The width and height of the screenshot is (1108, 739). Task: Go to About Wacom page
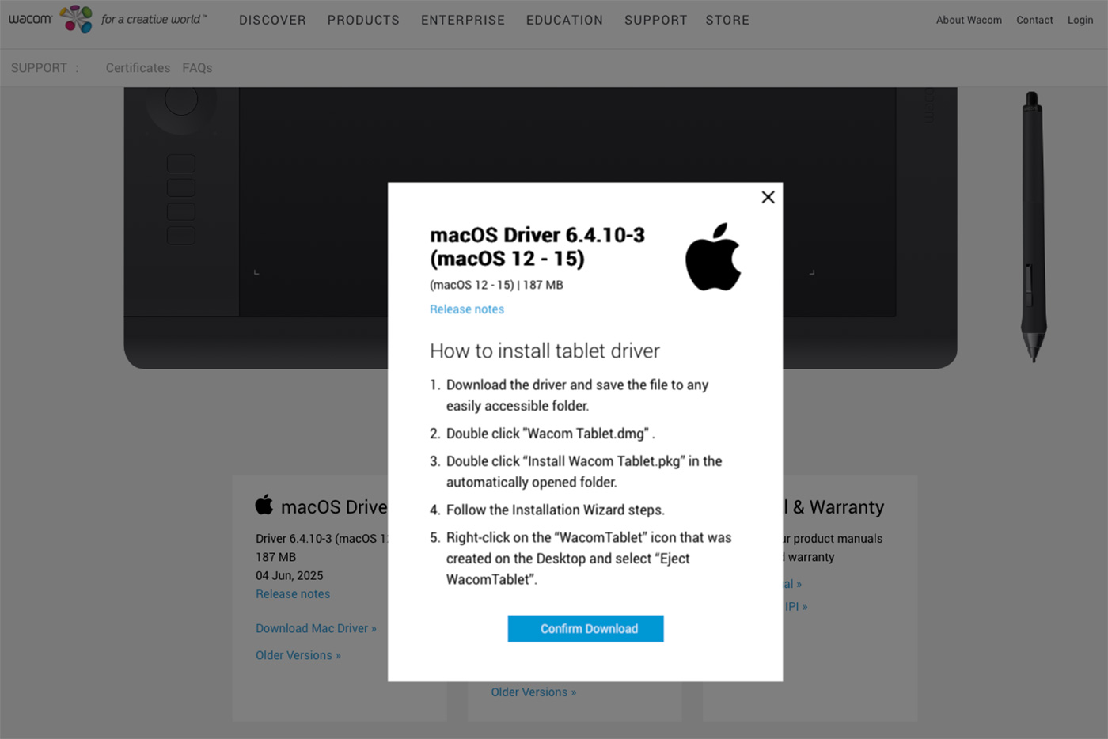969,20
